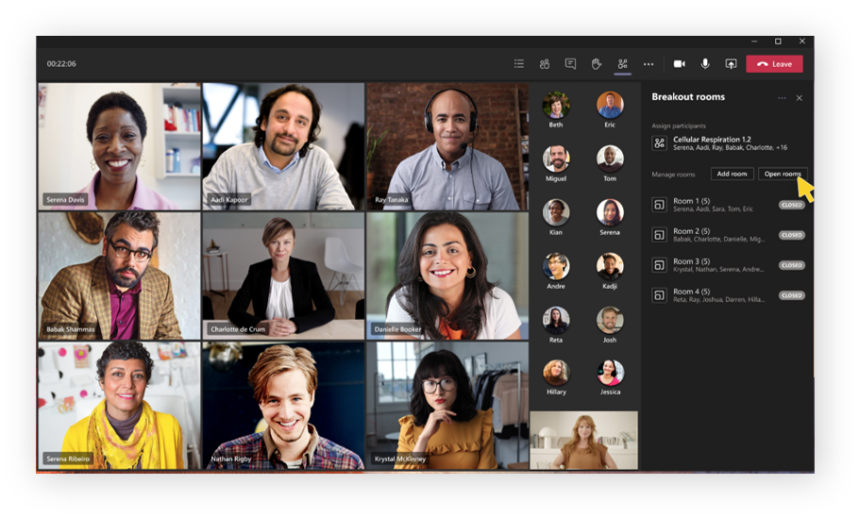This screenshot has width=859, height=518.
Task: Open the meeting chat
Action: click(x=570, y=64)
